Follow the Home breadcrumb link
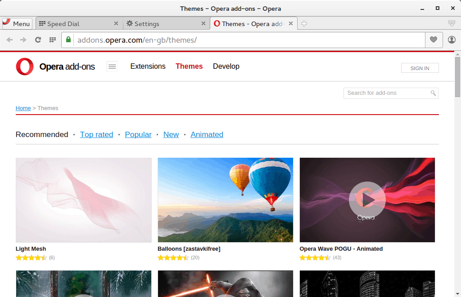 [x=23, y=108]
